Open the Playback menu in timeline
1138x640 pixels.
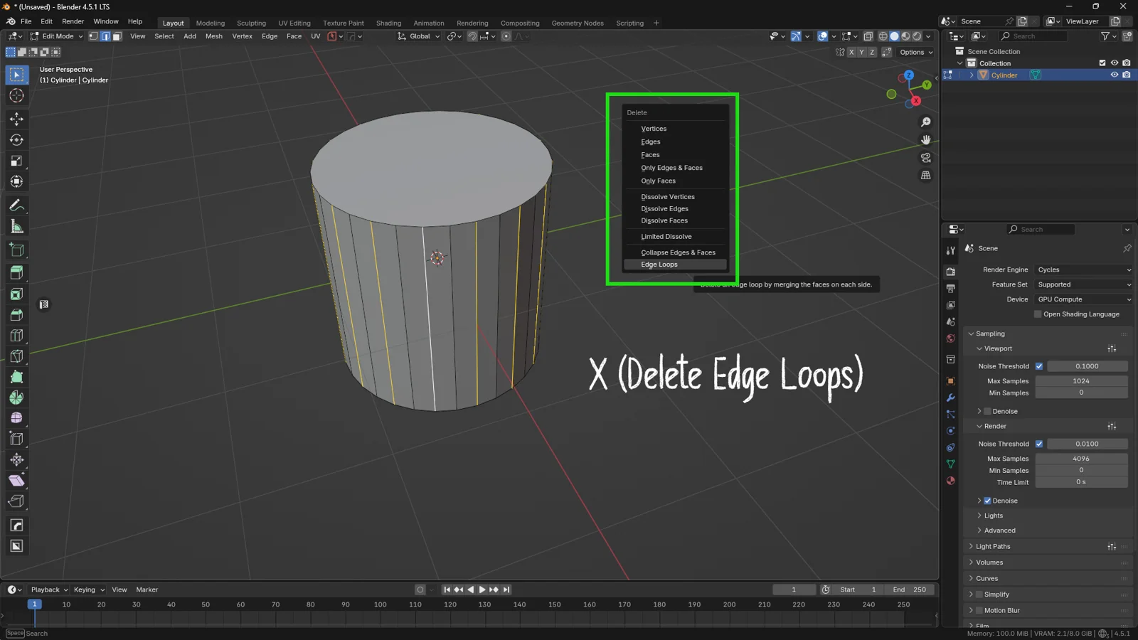point(49,590)
